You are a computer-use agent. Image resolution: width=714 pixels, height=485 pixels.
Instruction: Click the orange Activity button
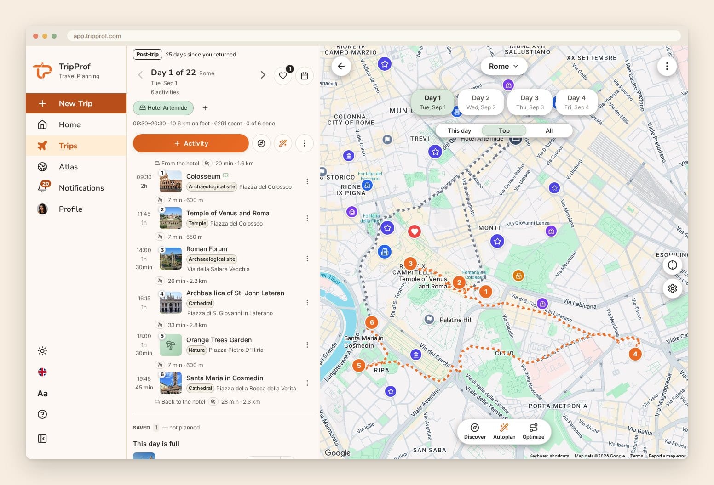(x=191, y=143)
